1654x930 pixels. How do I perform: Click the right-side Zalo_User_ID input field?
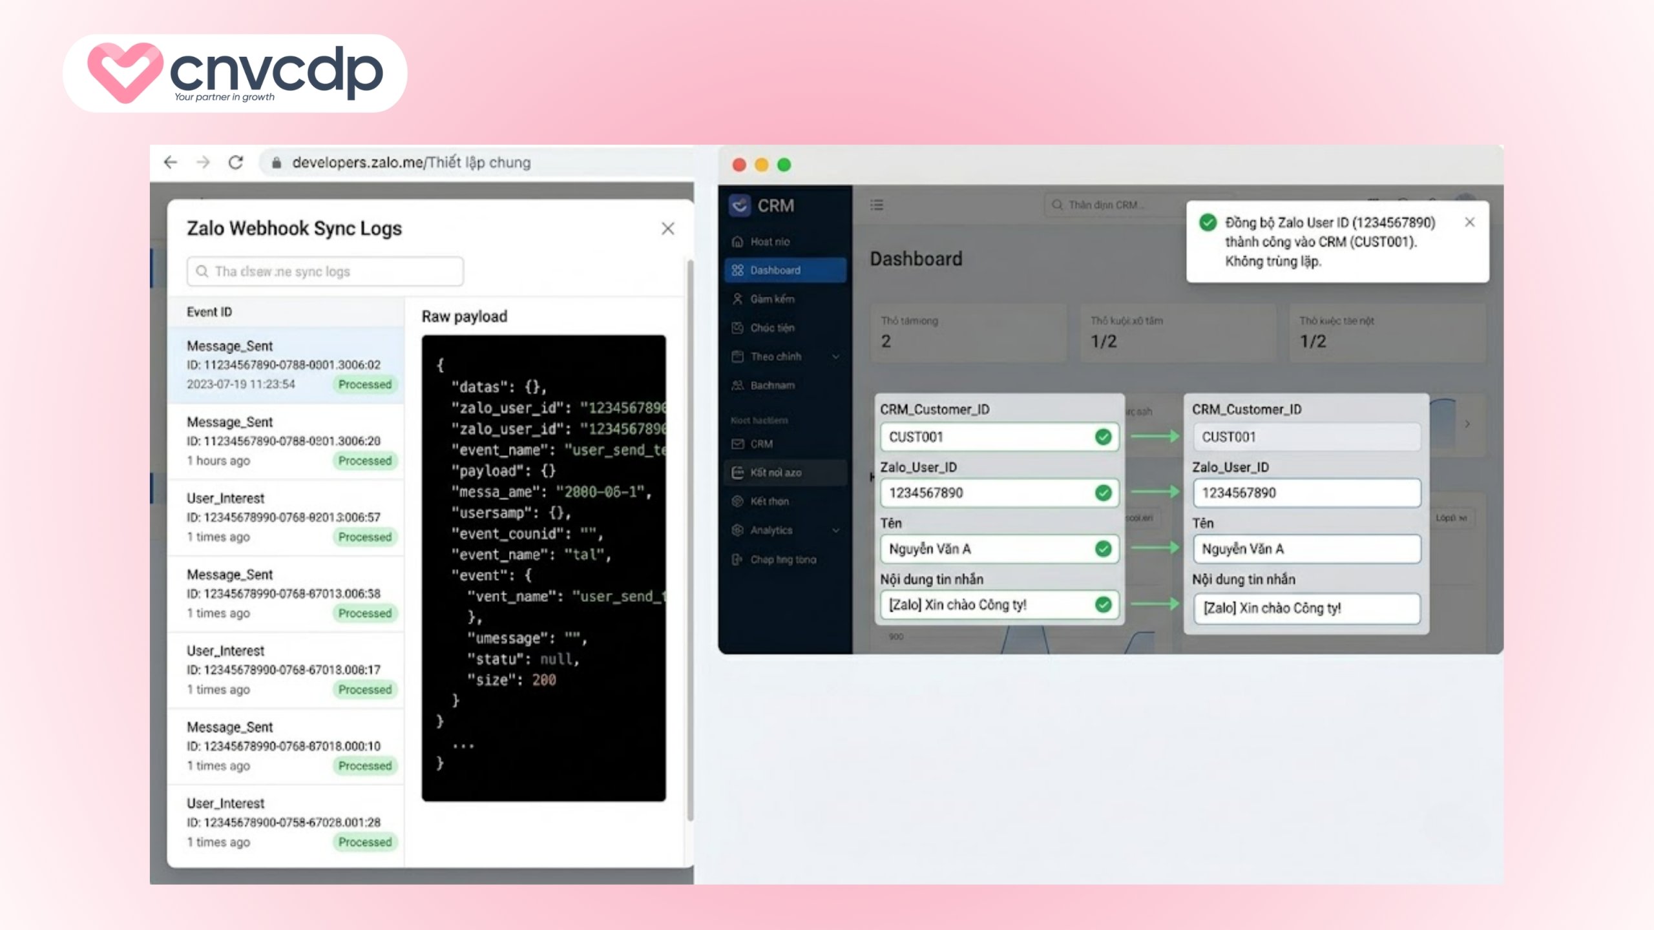[1306, 493]
